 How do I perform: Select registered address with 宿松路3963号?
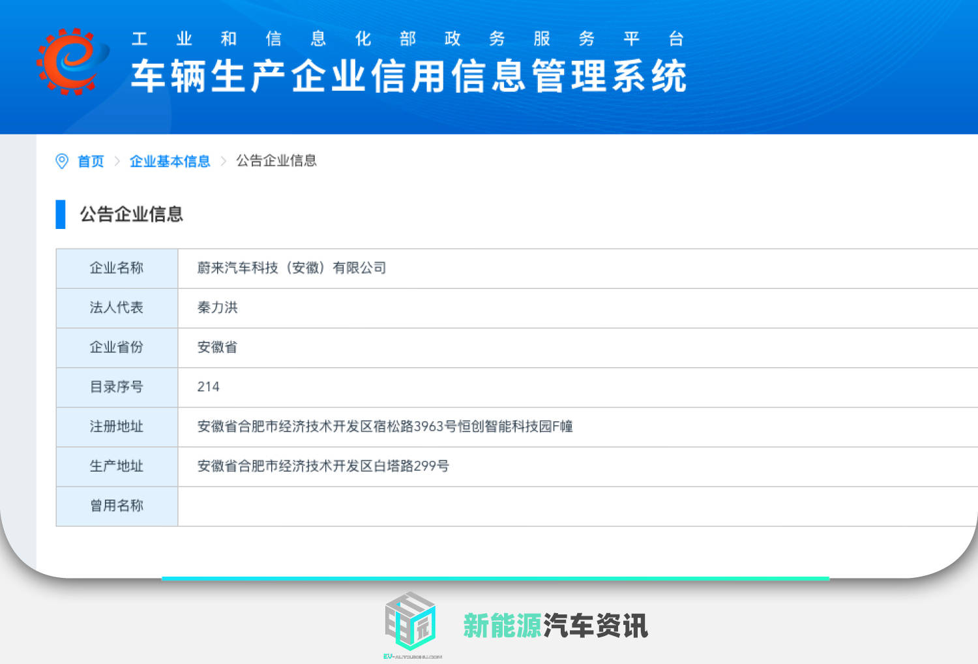tap(385, 427)
